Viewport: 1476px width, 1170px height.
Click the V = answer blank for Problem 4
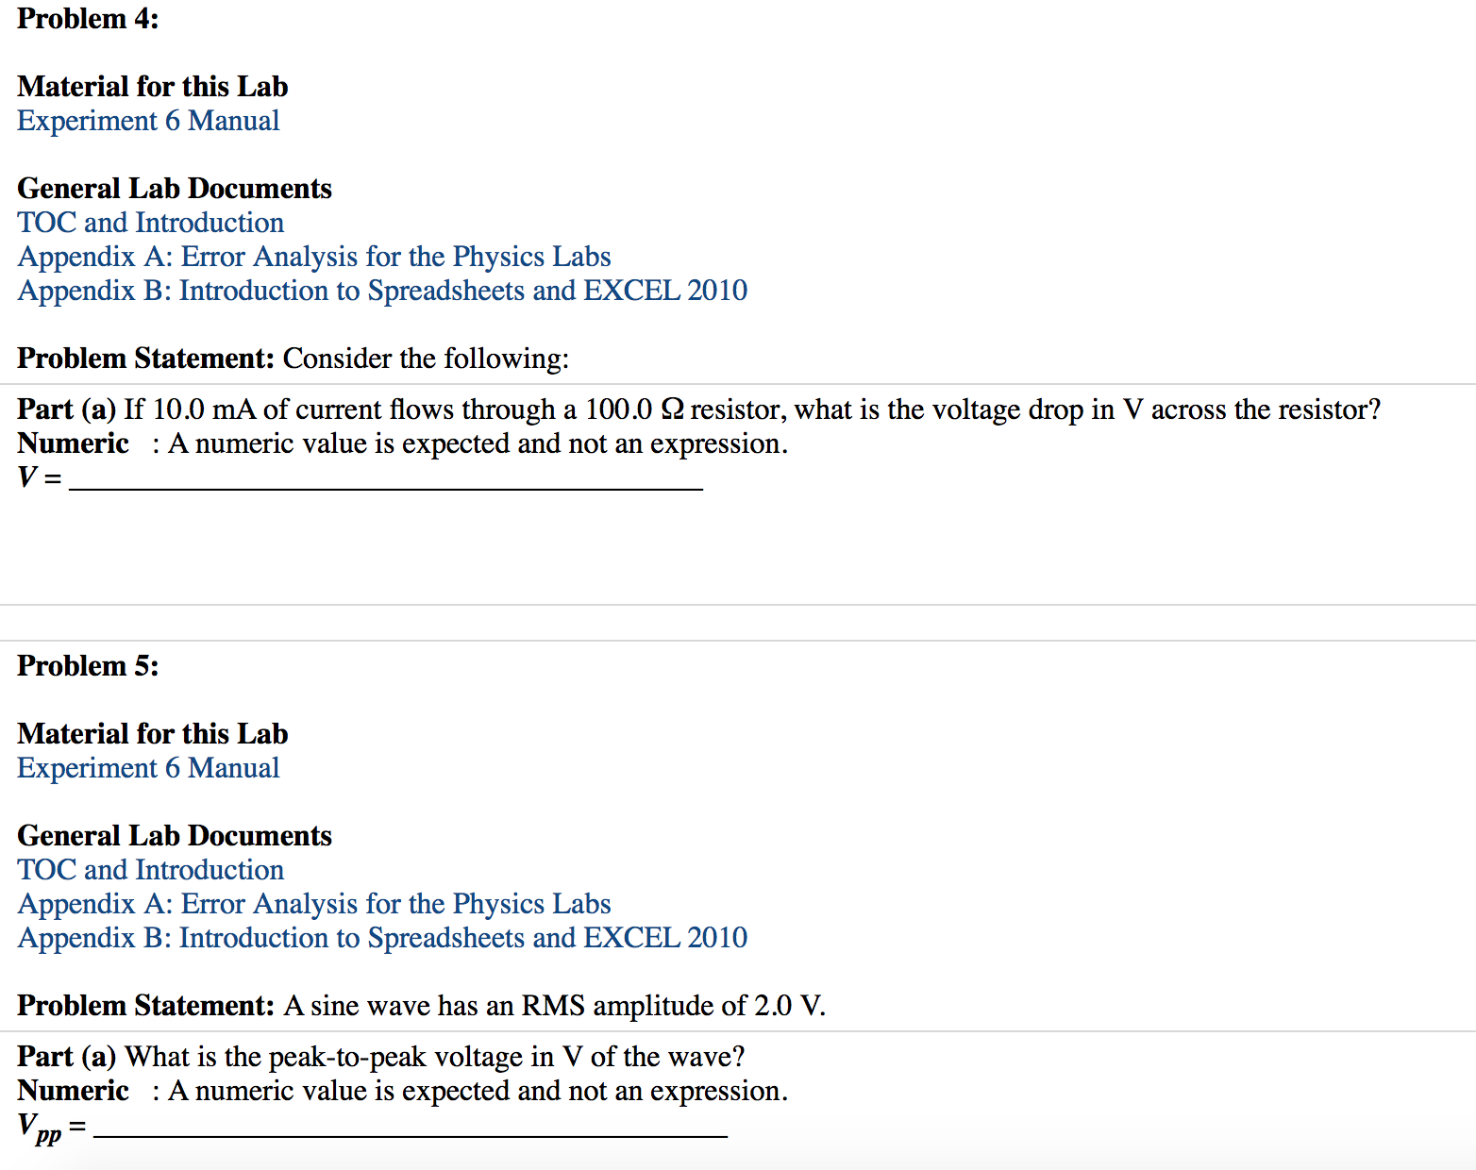386,478
